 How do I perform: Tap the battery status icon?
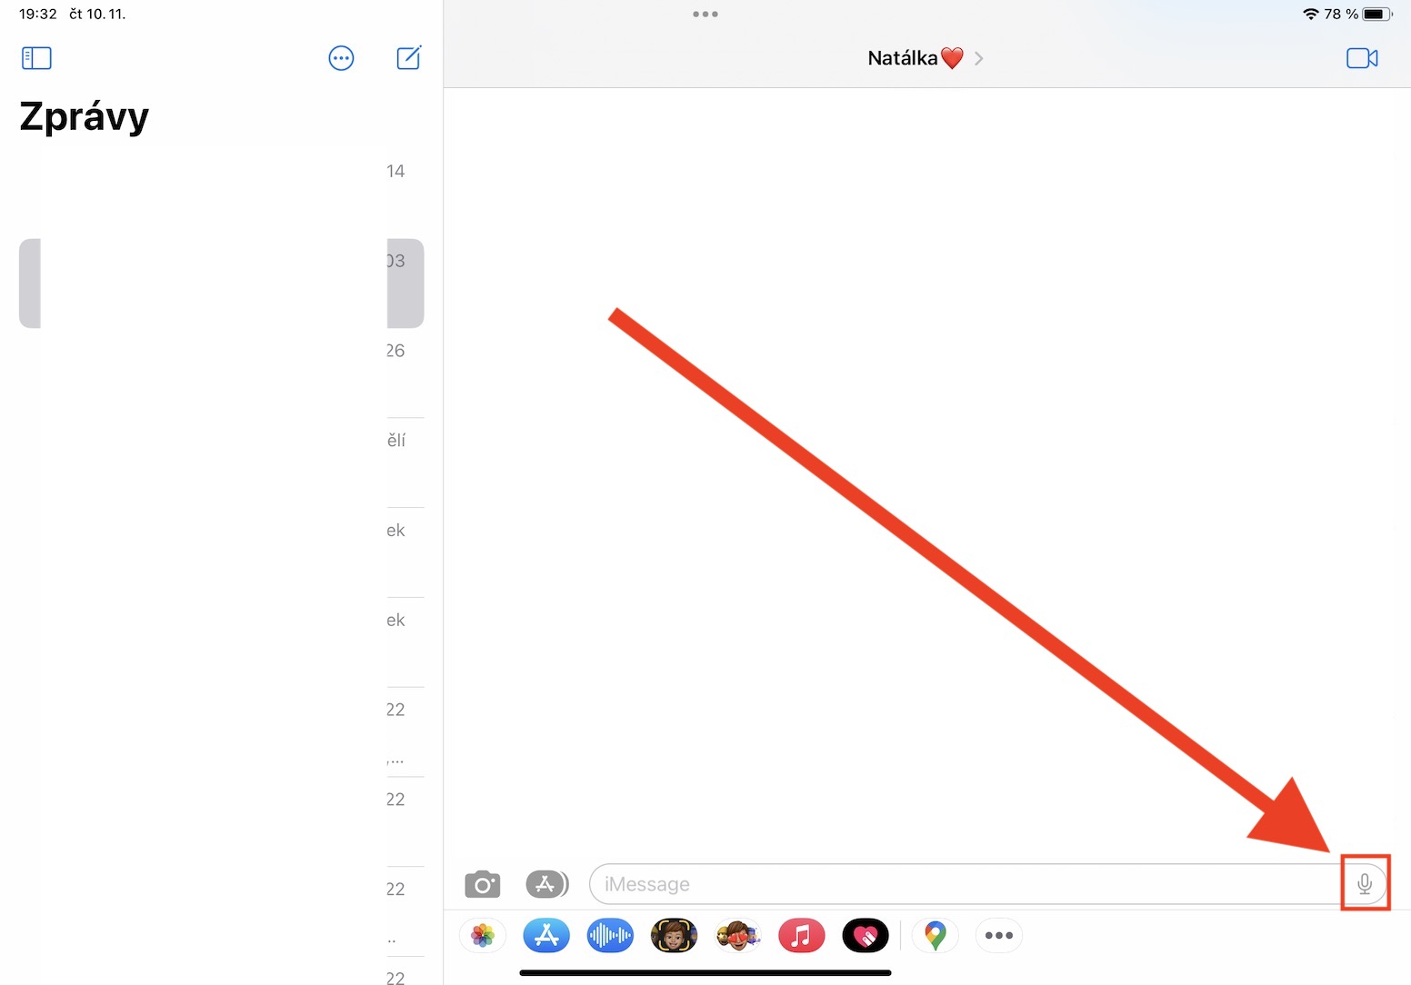click(1377, 14)
